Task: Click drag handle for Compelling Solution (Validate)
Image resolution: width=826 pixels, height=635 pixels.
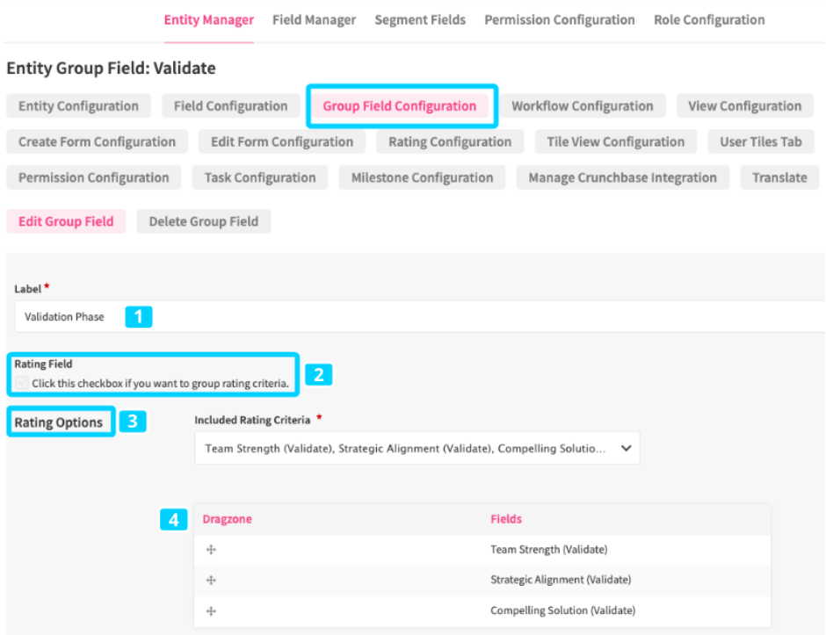Action: (211, 610)
